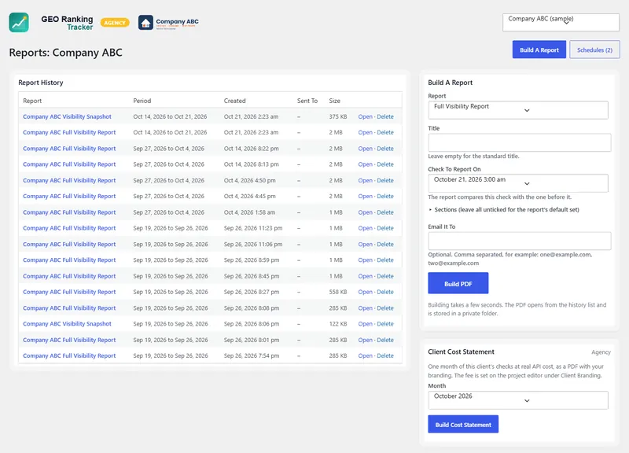The height and width of the screenshot is (453, 629).
Task: Open the Visibility Snapshot created Sep 26 8:06 pm
Action: (x=67, y=324)
